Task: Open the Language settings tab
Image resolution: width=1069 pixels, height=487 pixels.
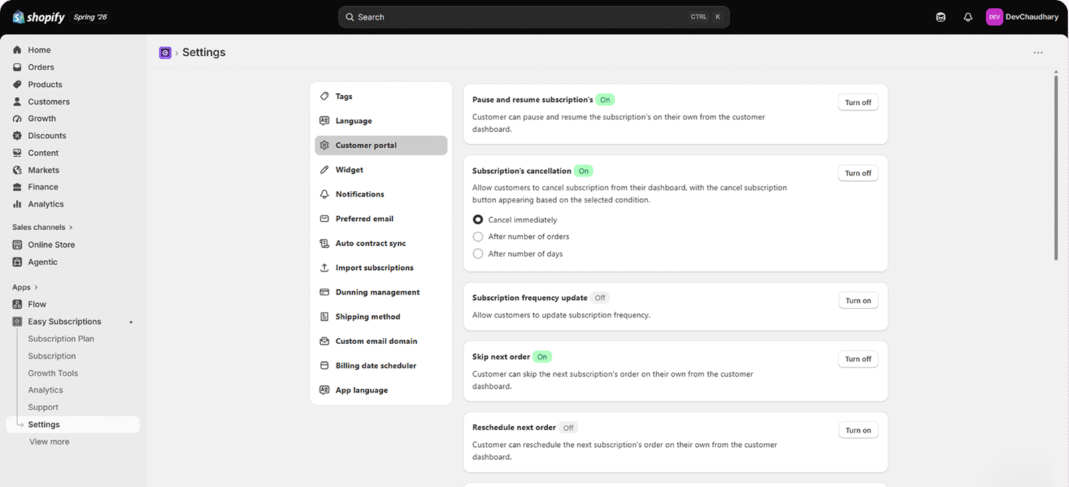Action: pos(381,121)
